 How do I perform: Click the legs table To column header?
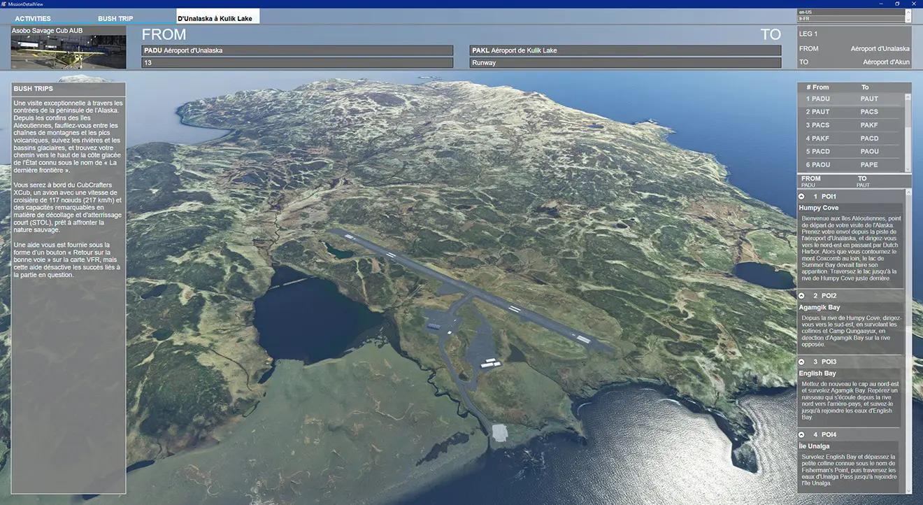pos(865,87)
